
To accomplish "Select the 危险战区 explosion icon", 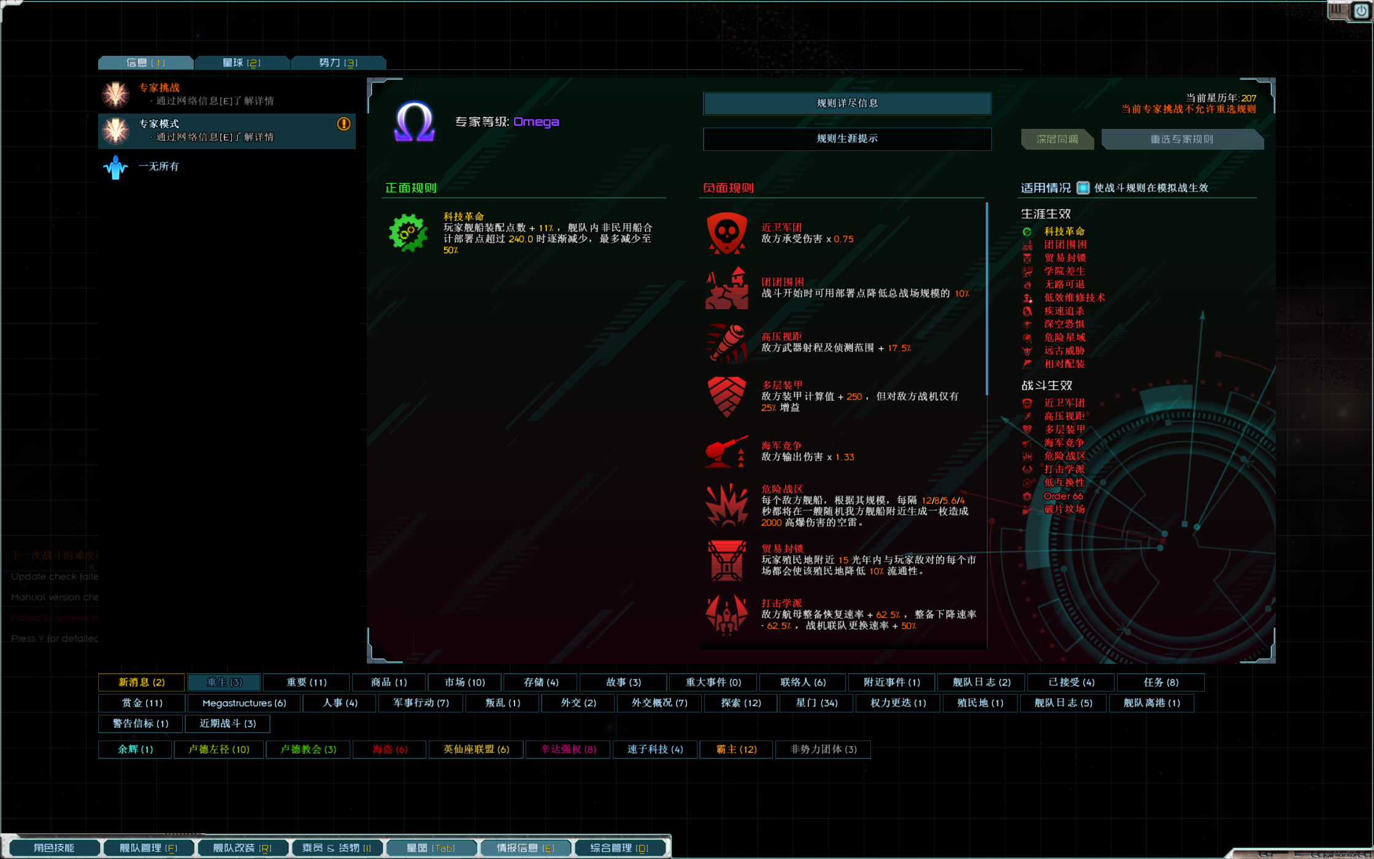I will 726,506.
